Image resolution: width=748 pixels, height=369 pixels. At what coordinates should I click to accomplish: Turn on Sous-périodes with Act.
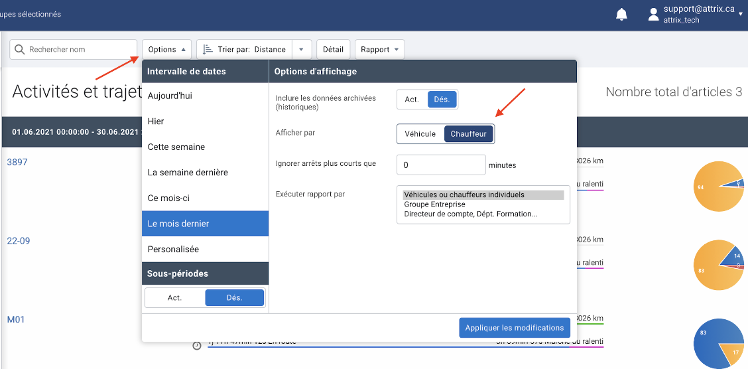pos(175,297)
